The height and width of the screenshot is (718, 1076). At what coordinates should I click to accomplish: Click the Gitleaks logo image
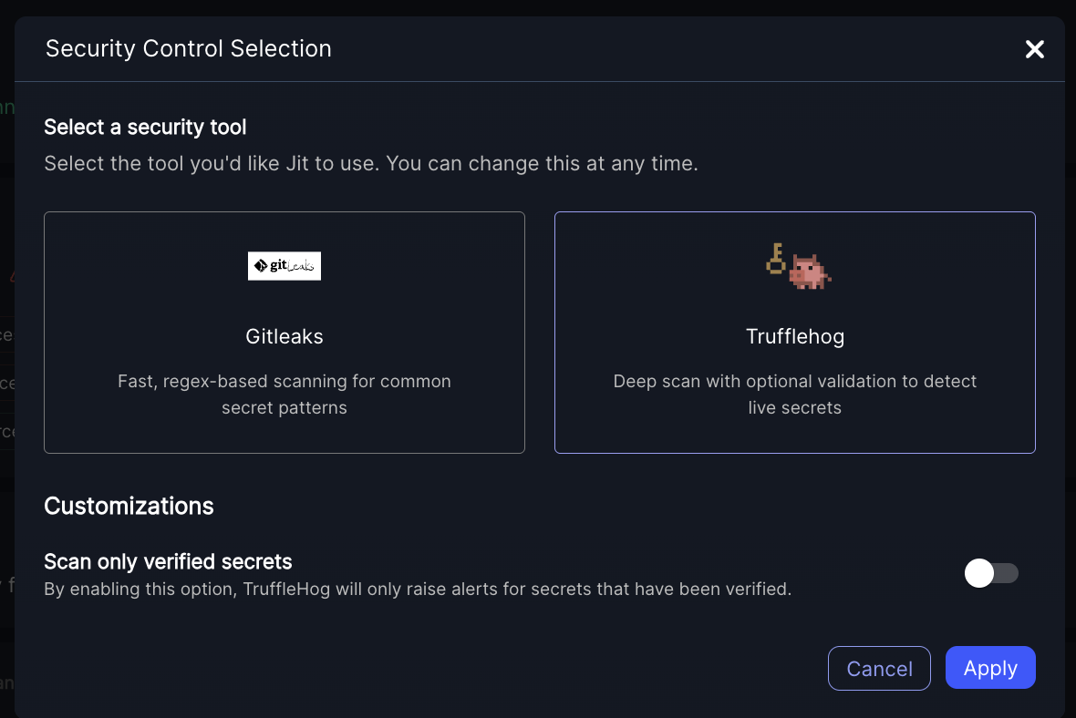[285, 266]
